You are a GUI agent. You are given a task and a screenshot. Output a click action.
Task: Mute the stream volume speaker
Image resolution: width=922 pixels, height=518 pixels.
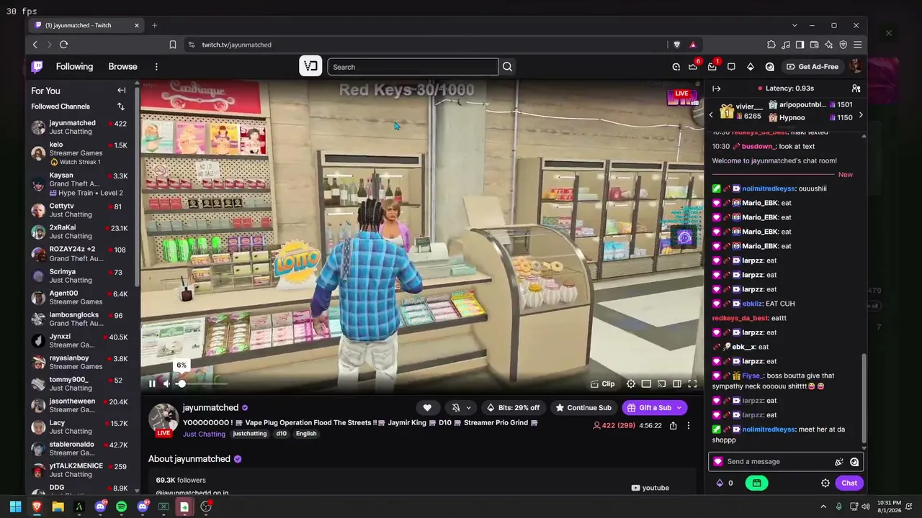166,384
